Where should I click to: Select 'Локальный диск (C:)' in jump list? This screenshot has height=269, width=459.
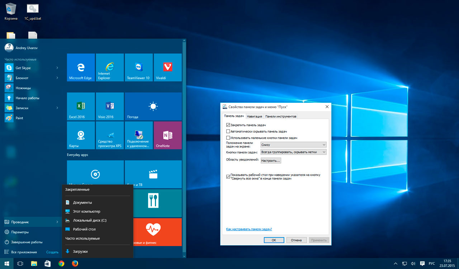tap(90, 220)
